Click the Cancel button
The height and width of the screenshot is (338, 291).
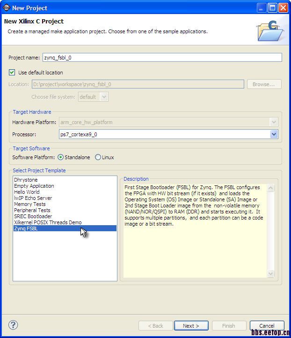point(267,326)
